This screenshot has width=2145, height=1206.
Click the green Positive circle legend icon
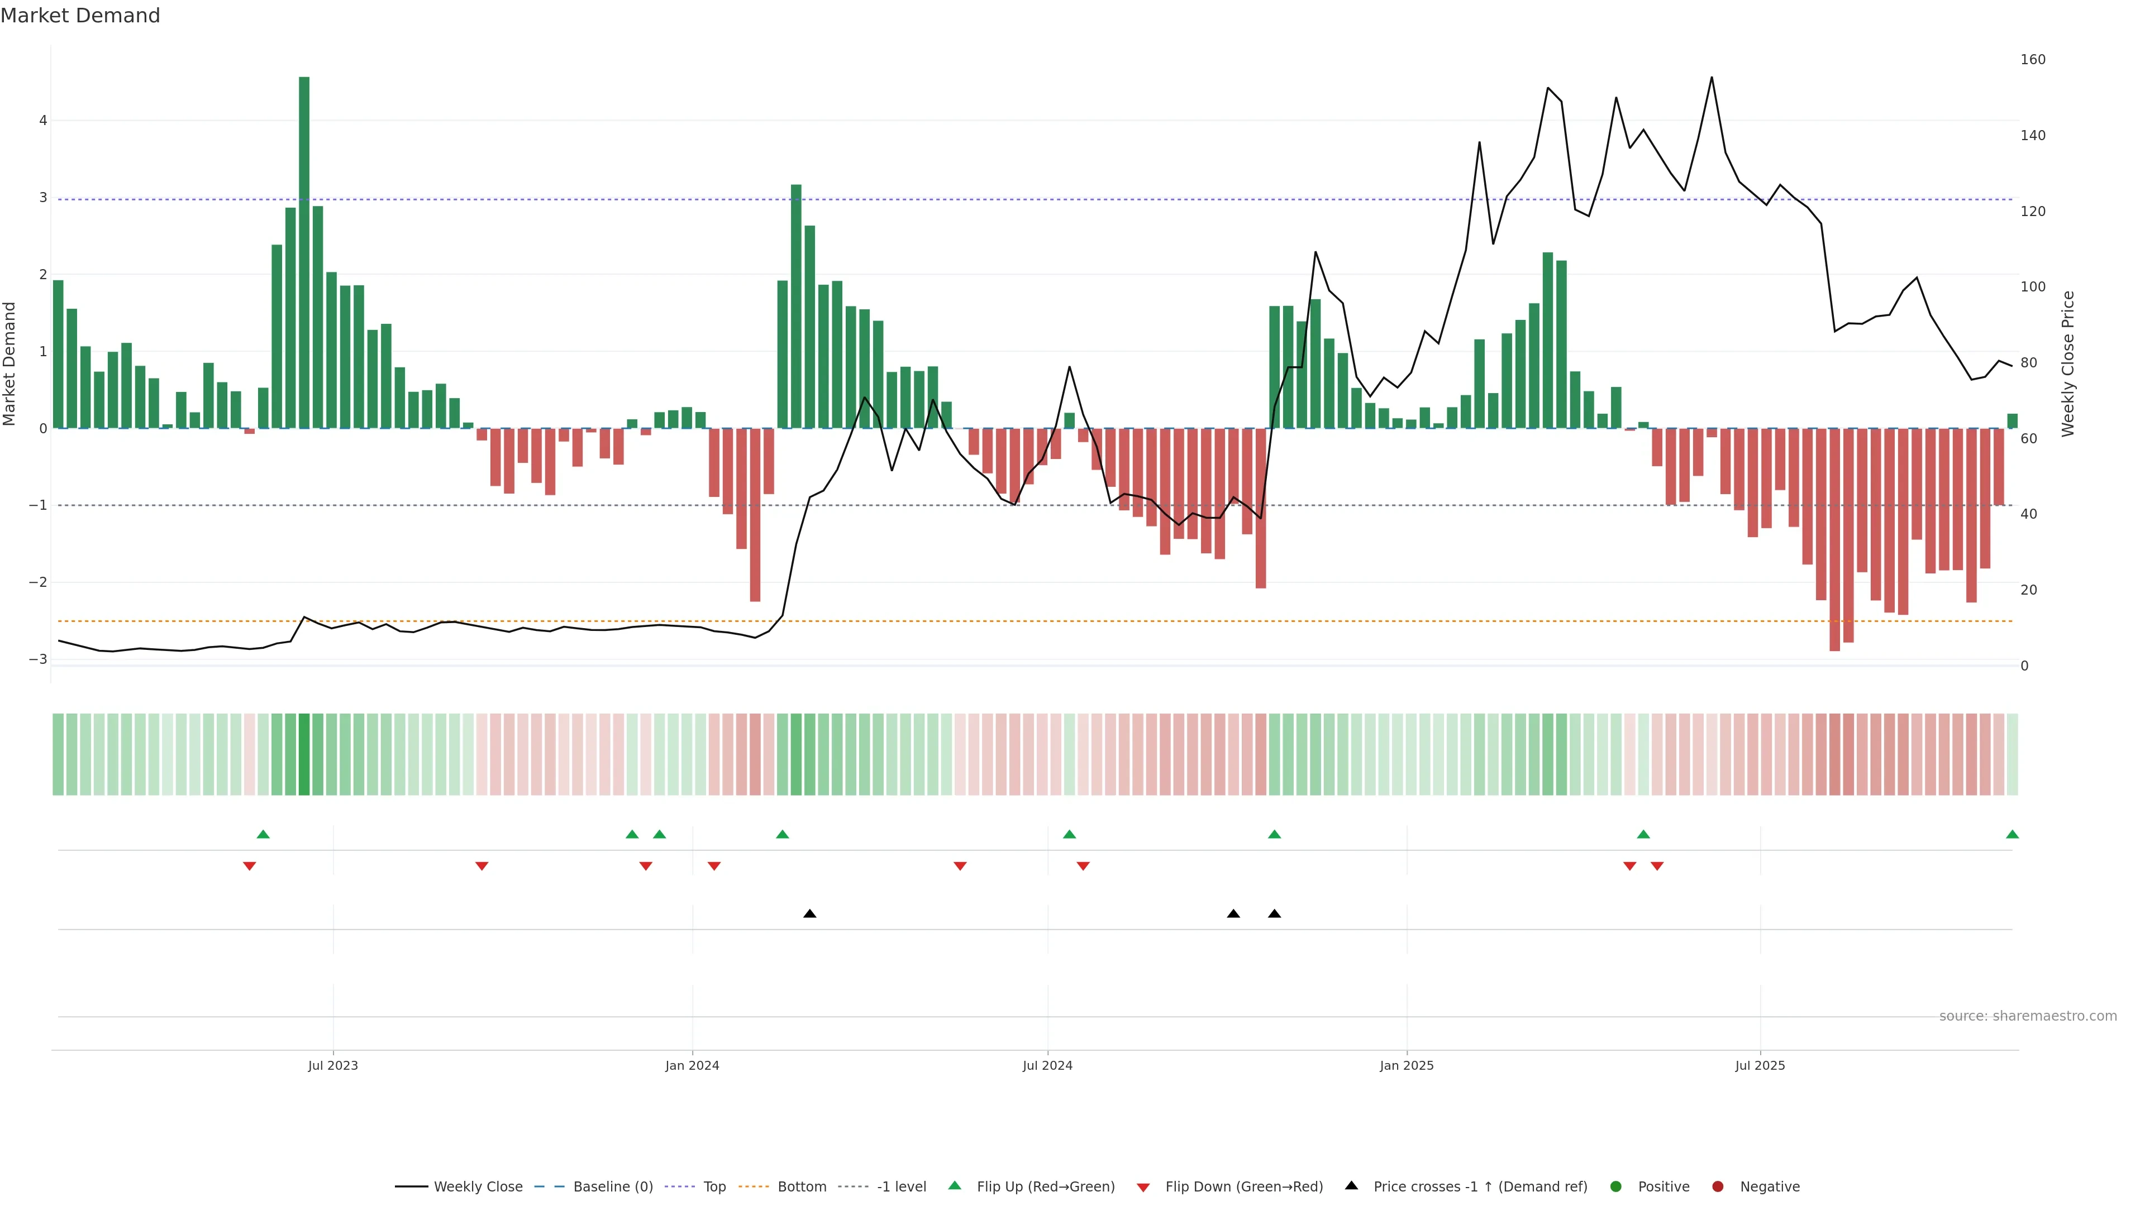[x=1616, y=1187]
